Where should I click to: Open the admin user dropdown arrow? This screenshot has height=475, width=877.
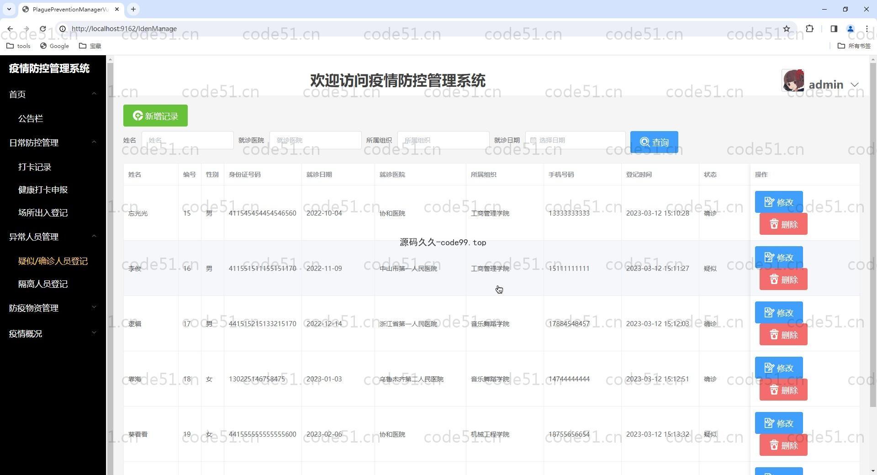point(855,84)
